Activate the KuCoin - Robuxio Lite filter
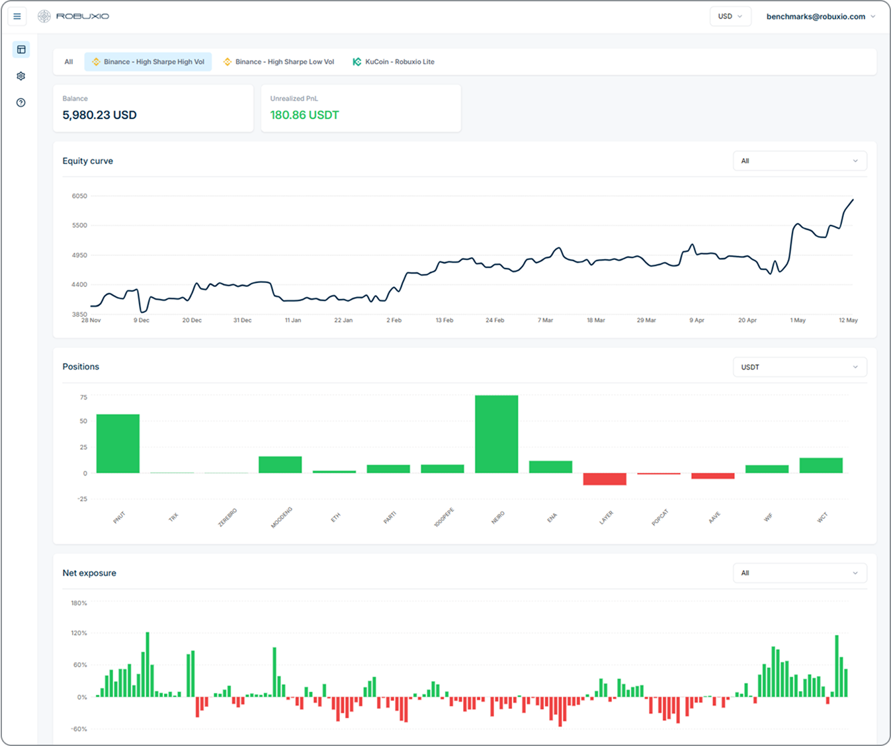 pos(394,62)
